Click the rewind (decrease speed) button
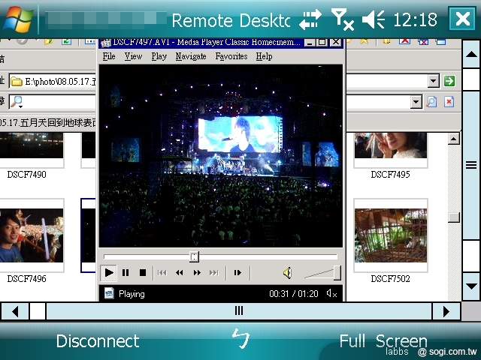This screenshot has height=360, width=481. tap(180, 273)
